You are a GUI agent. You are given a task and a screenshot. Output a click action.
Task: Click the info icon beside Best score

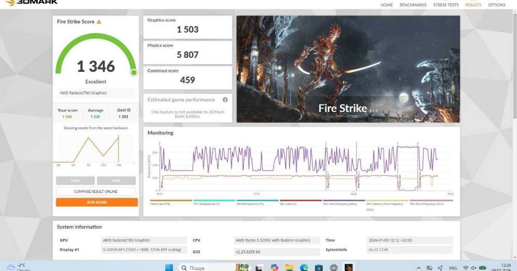coord(129,110)
